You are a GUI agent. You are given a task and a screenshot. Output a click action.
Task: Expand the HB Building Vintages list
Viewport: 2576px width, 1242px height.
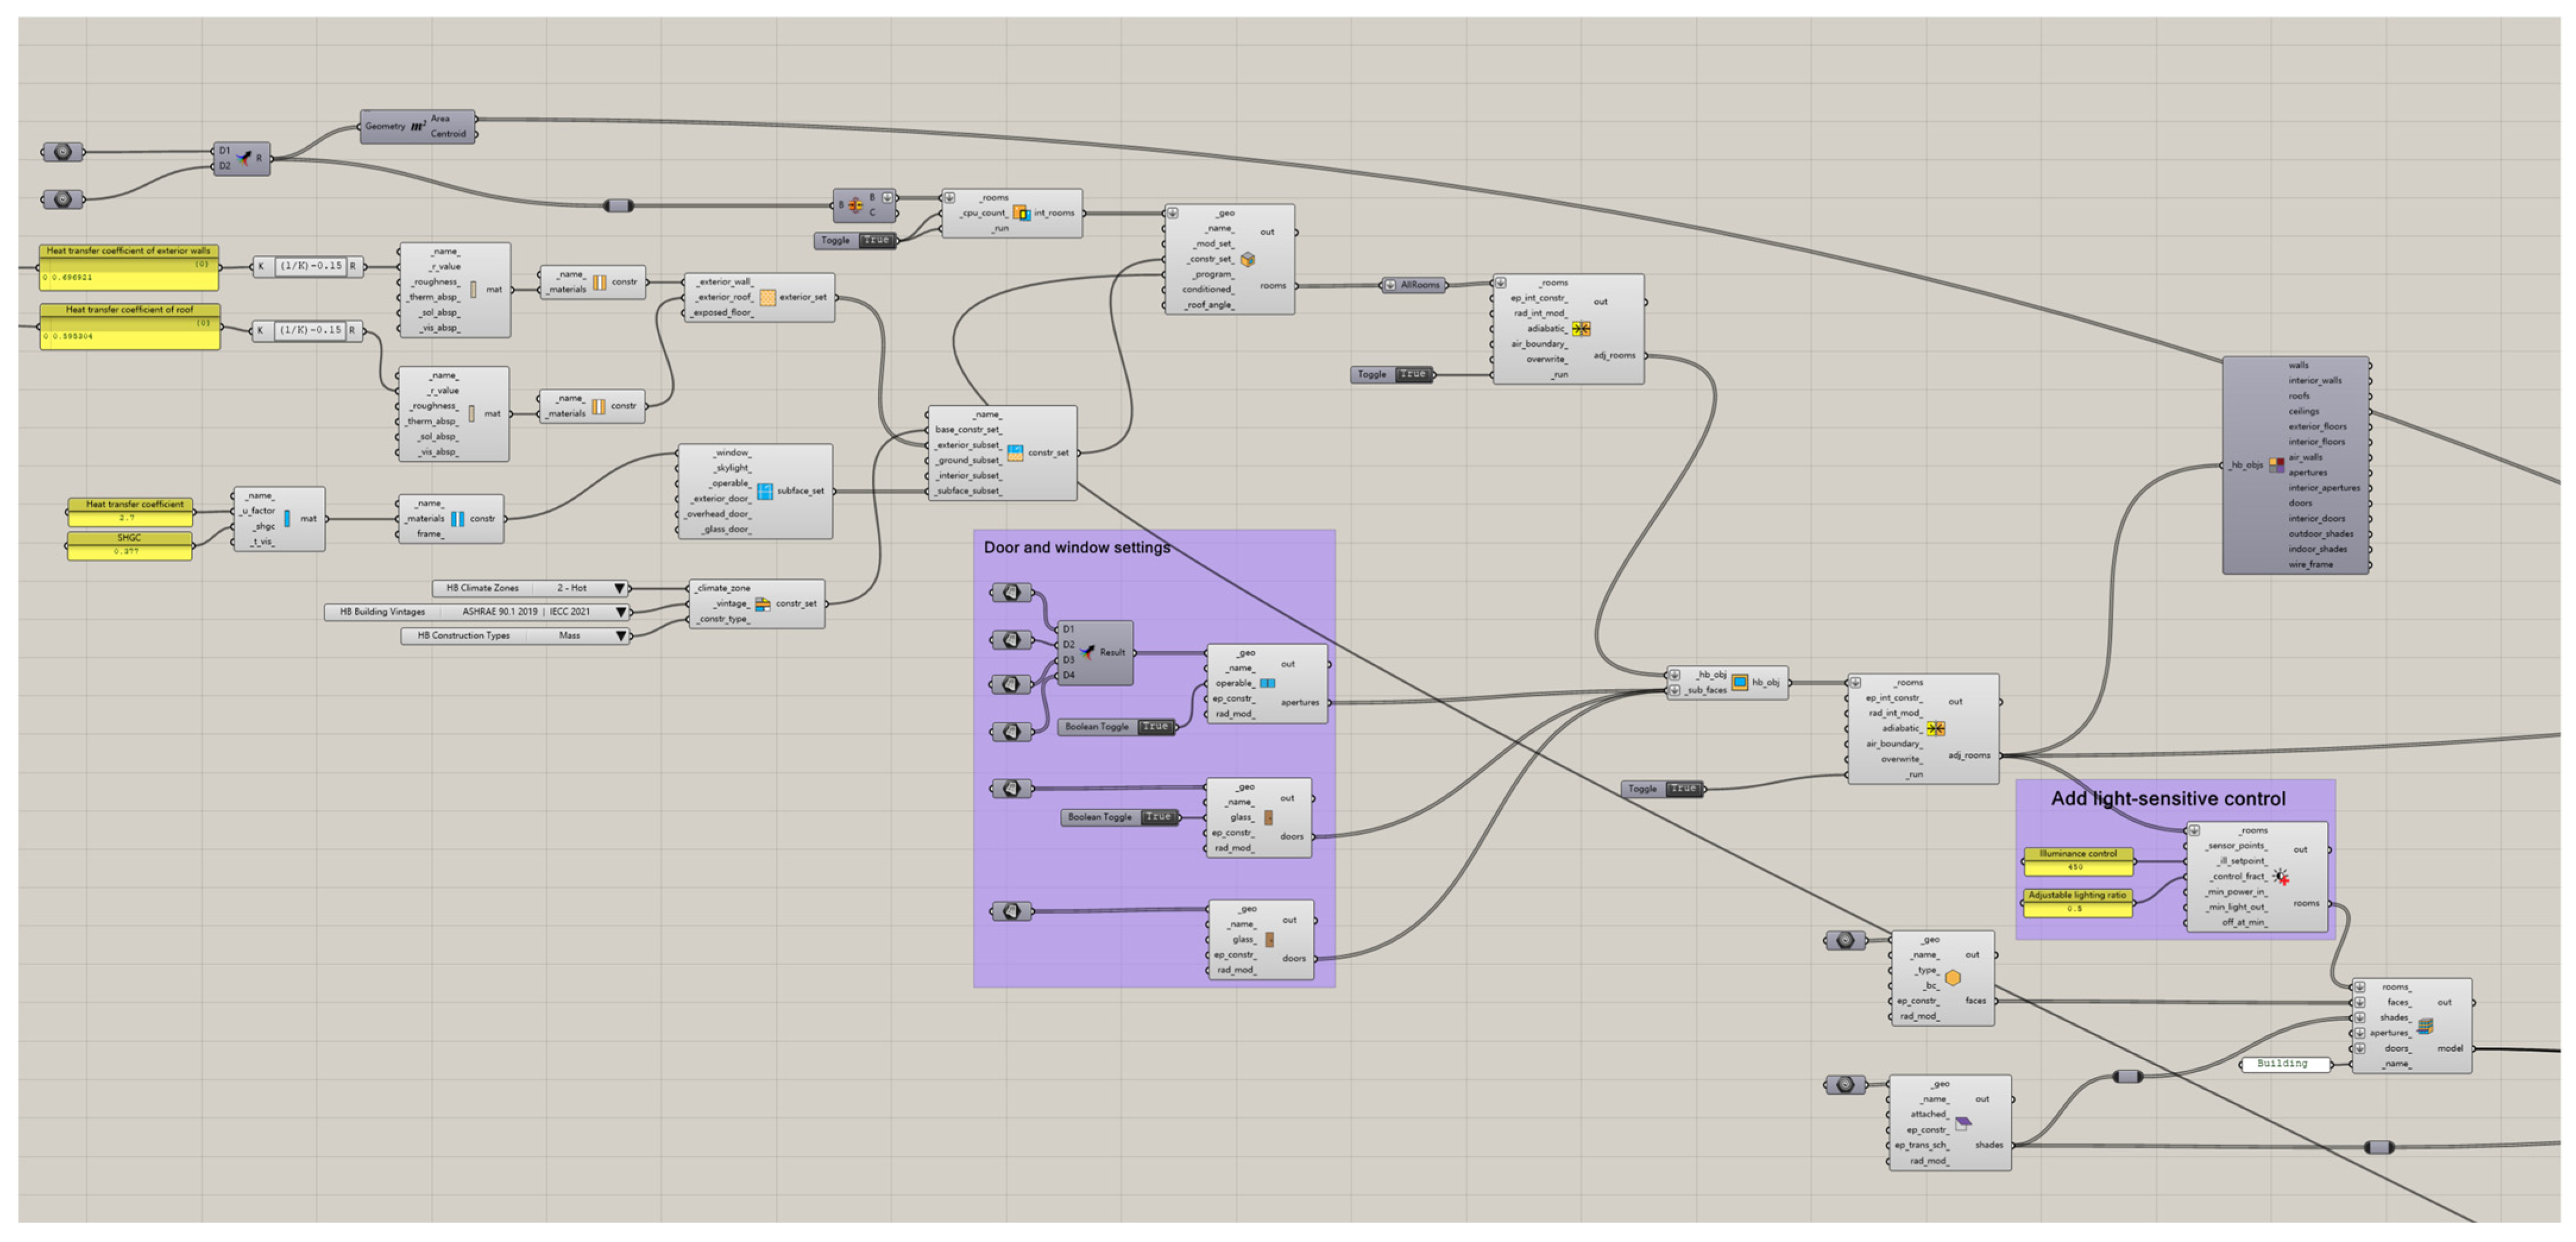point(621,612)
